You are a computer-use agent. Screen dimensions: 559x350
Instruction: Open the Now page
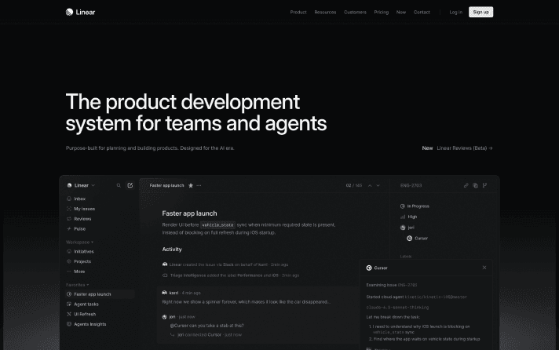click(x=401, y=12)
